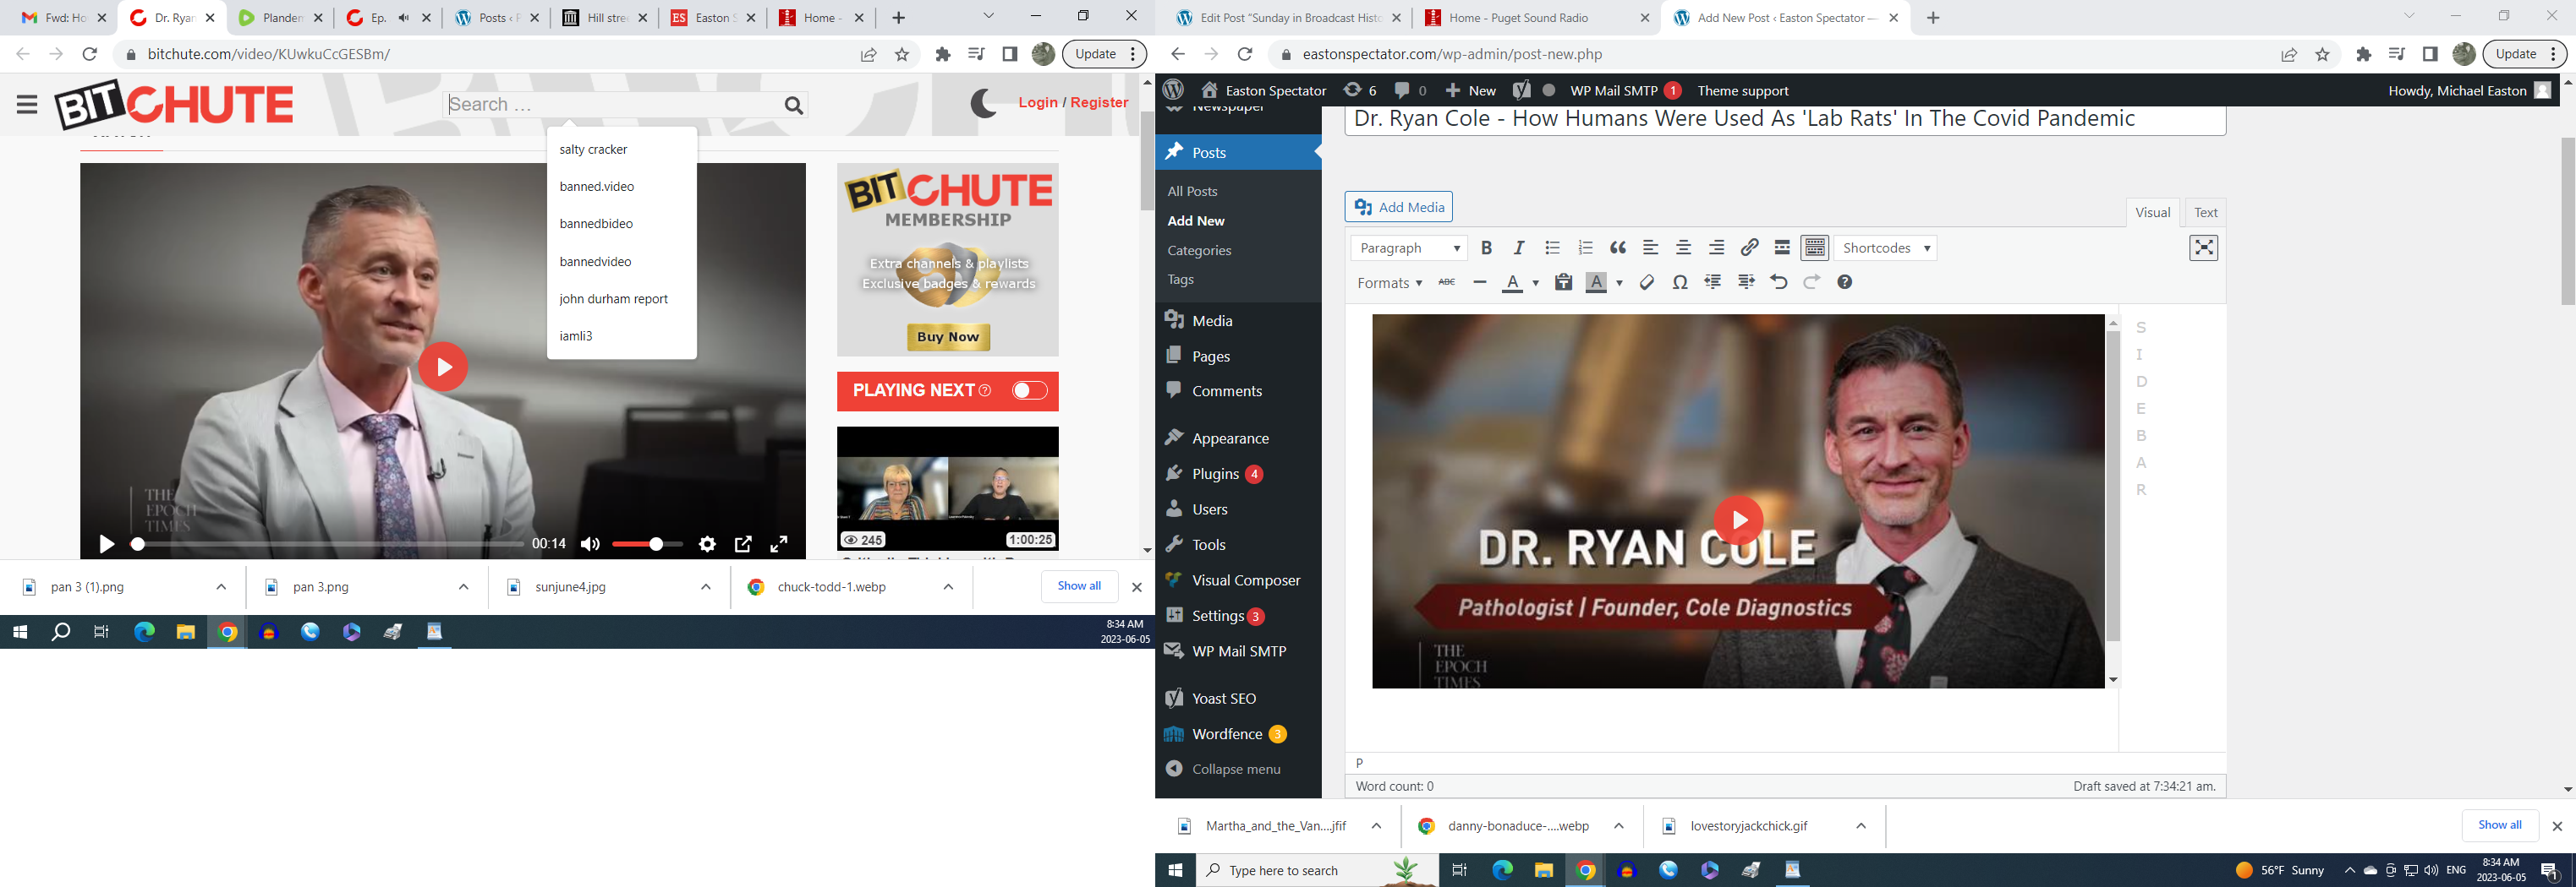
Task: Toggle BitChute dark mode moon icon
Action: point(983,103)
